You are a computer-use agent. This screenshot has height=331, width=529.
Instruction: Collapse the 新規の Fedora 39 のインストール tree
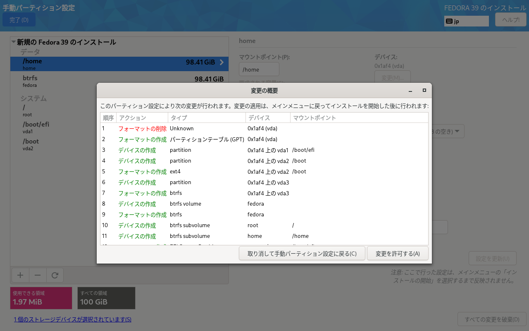[x=14, y=42]
